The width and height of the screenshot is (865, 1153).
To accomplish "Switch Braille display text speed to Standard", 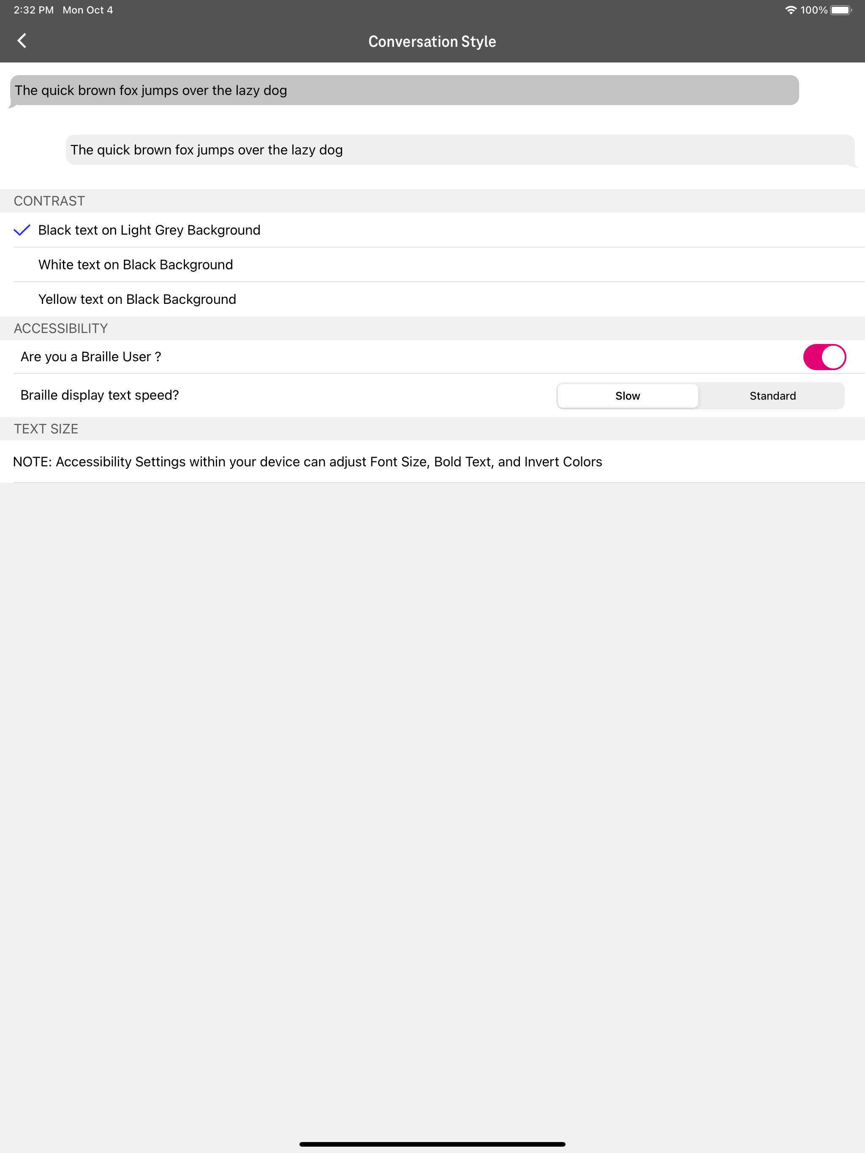I will click(x=773, y=395).
